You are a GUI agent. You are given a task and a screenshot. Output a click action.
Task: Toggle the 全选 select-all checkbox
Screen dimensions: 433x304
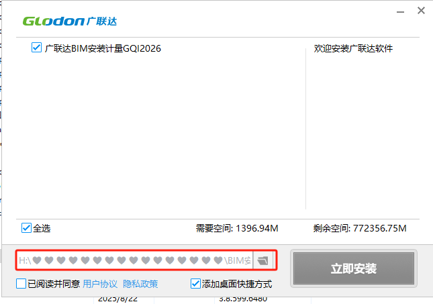click(26, 228)
